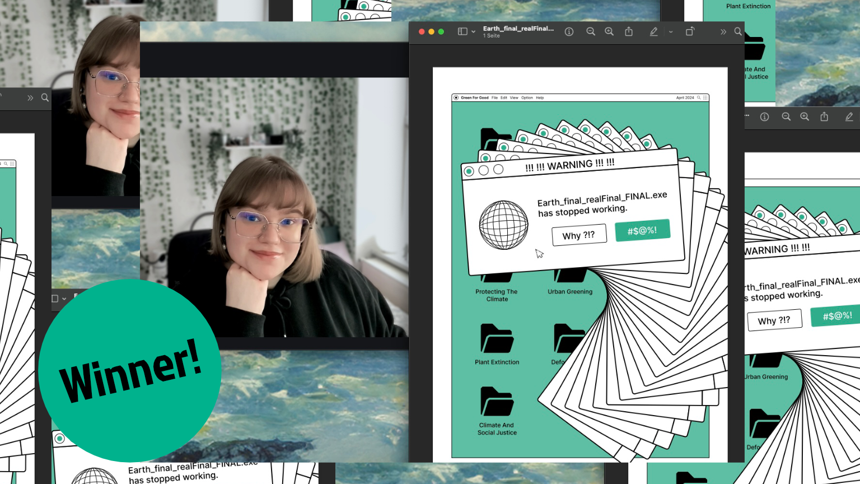Click the rotate icon in the Earth_final_realFinal toolbar
The width and height of the screenshot is (860, 484).
coord(690,32)
